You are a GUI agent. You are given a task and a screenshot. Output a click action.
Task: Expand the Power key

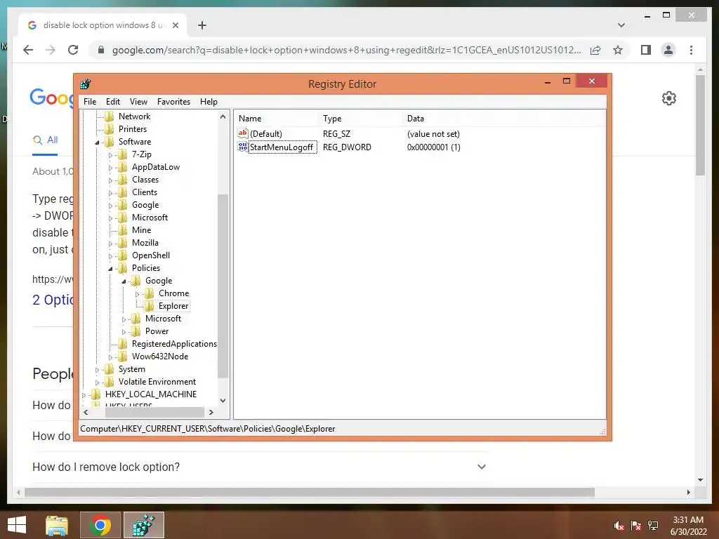[x=124, y=332]
